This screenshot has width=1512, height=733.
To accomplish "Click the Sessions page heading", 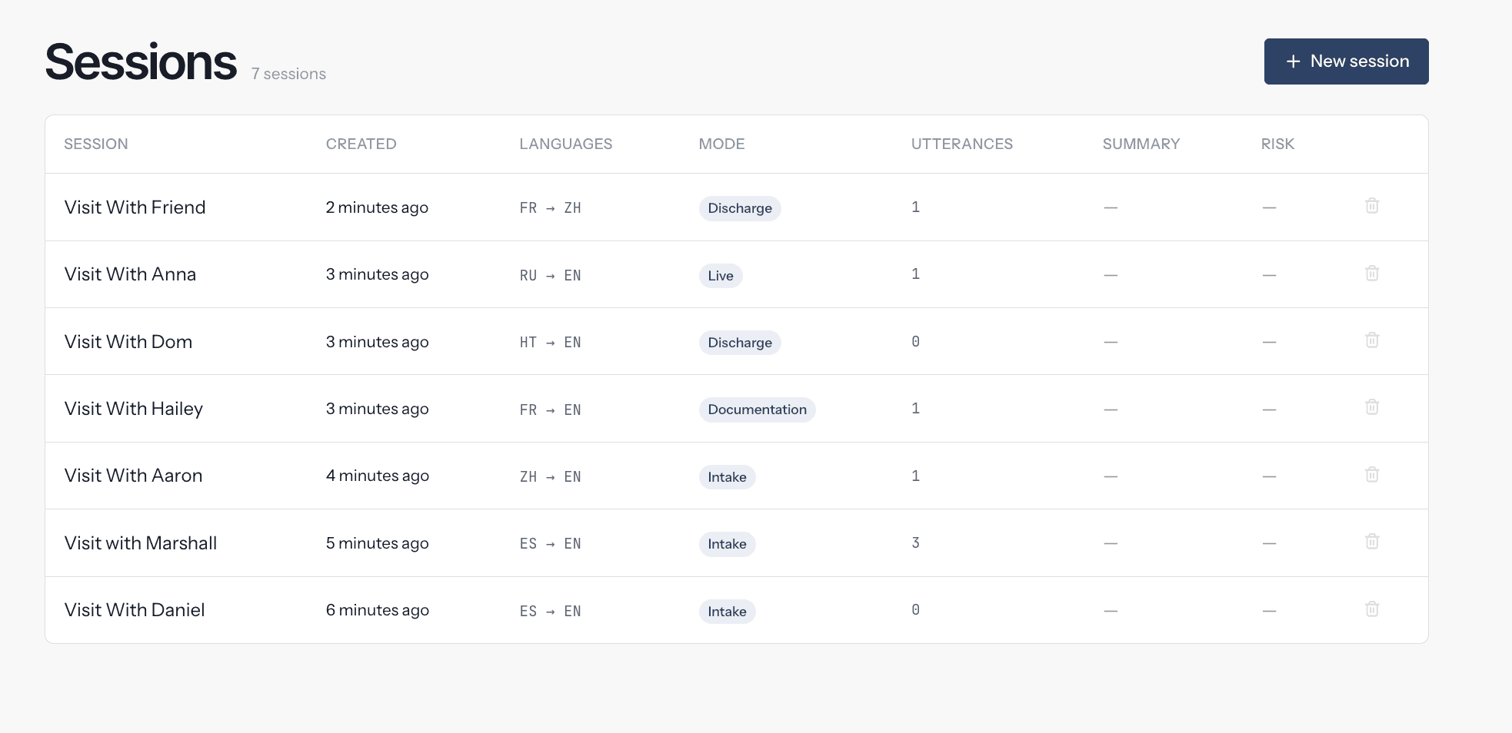I will pyautogui.click(x=142, y=61).
